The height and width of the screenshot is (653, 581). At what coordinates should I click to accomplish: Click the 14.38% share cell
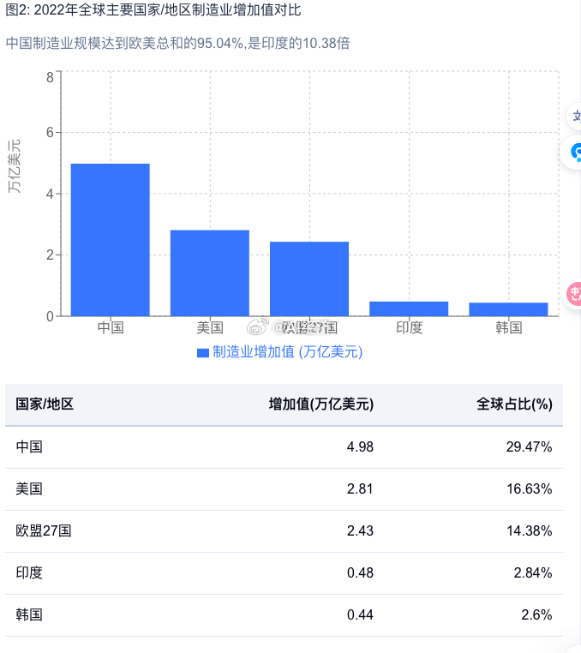pos(530,531)
